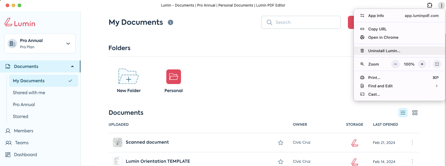
Task: Click the Find and Edit icon
Action: 362,86
